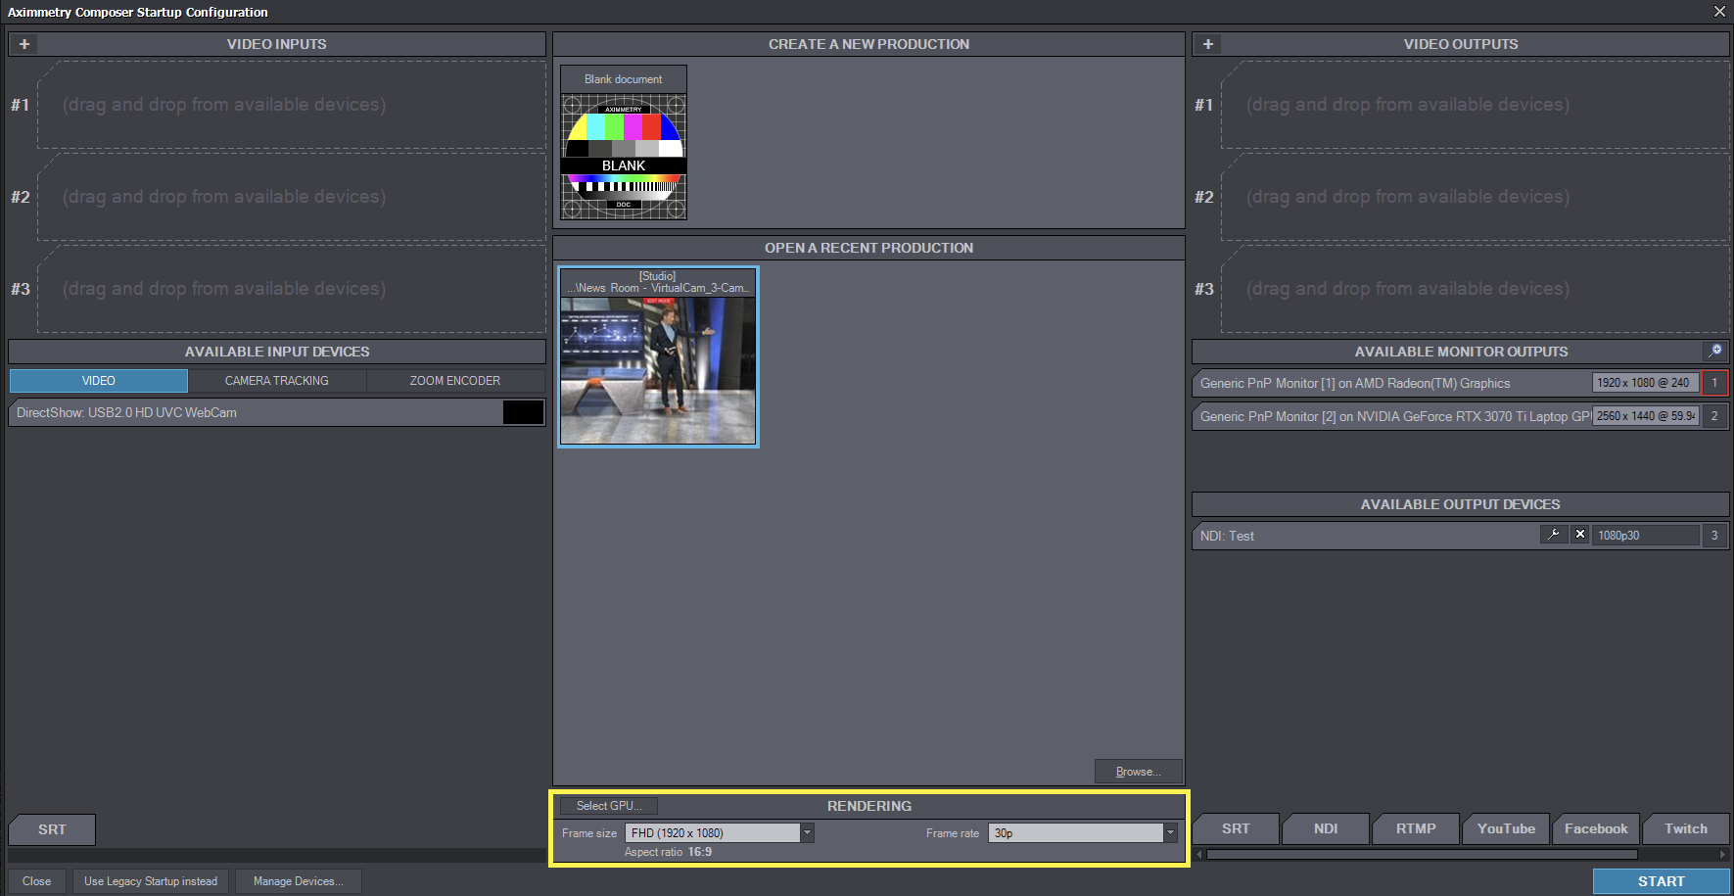Add YouTube output device

click(1506, 828)
